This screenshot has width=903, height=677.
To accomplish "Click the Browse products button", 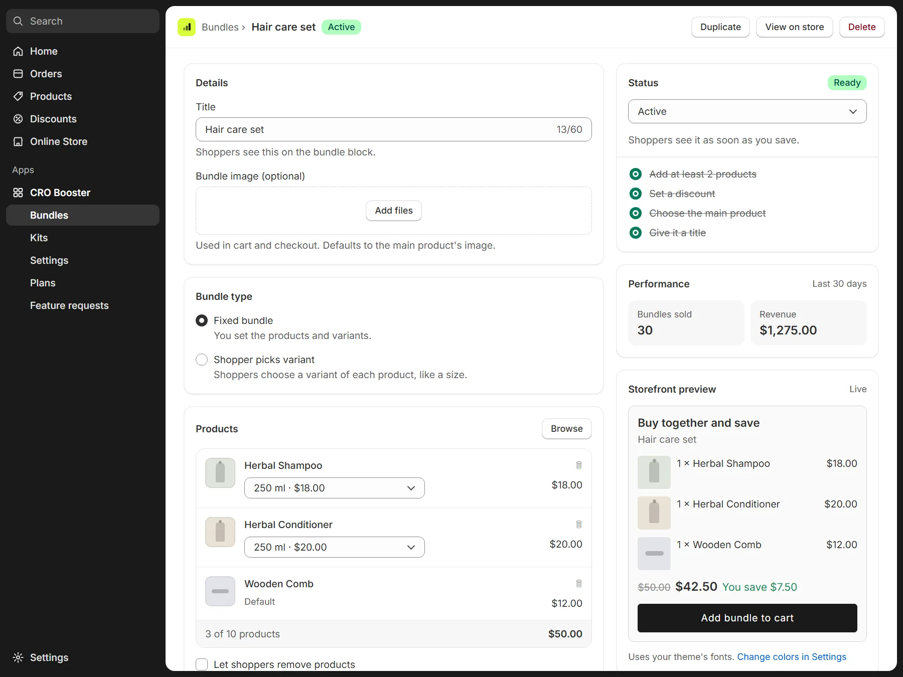I will (567, 429).
